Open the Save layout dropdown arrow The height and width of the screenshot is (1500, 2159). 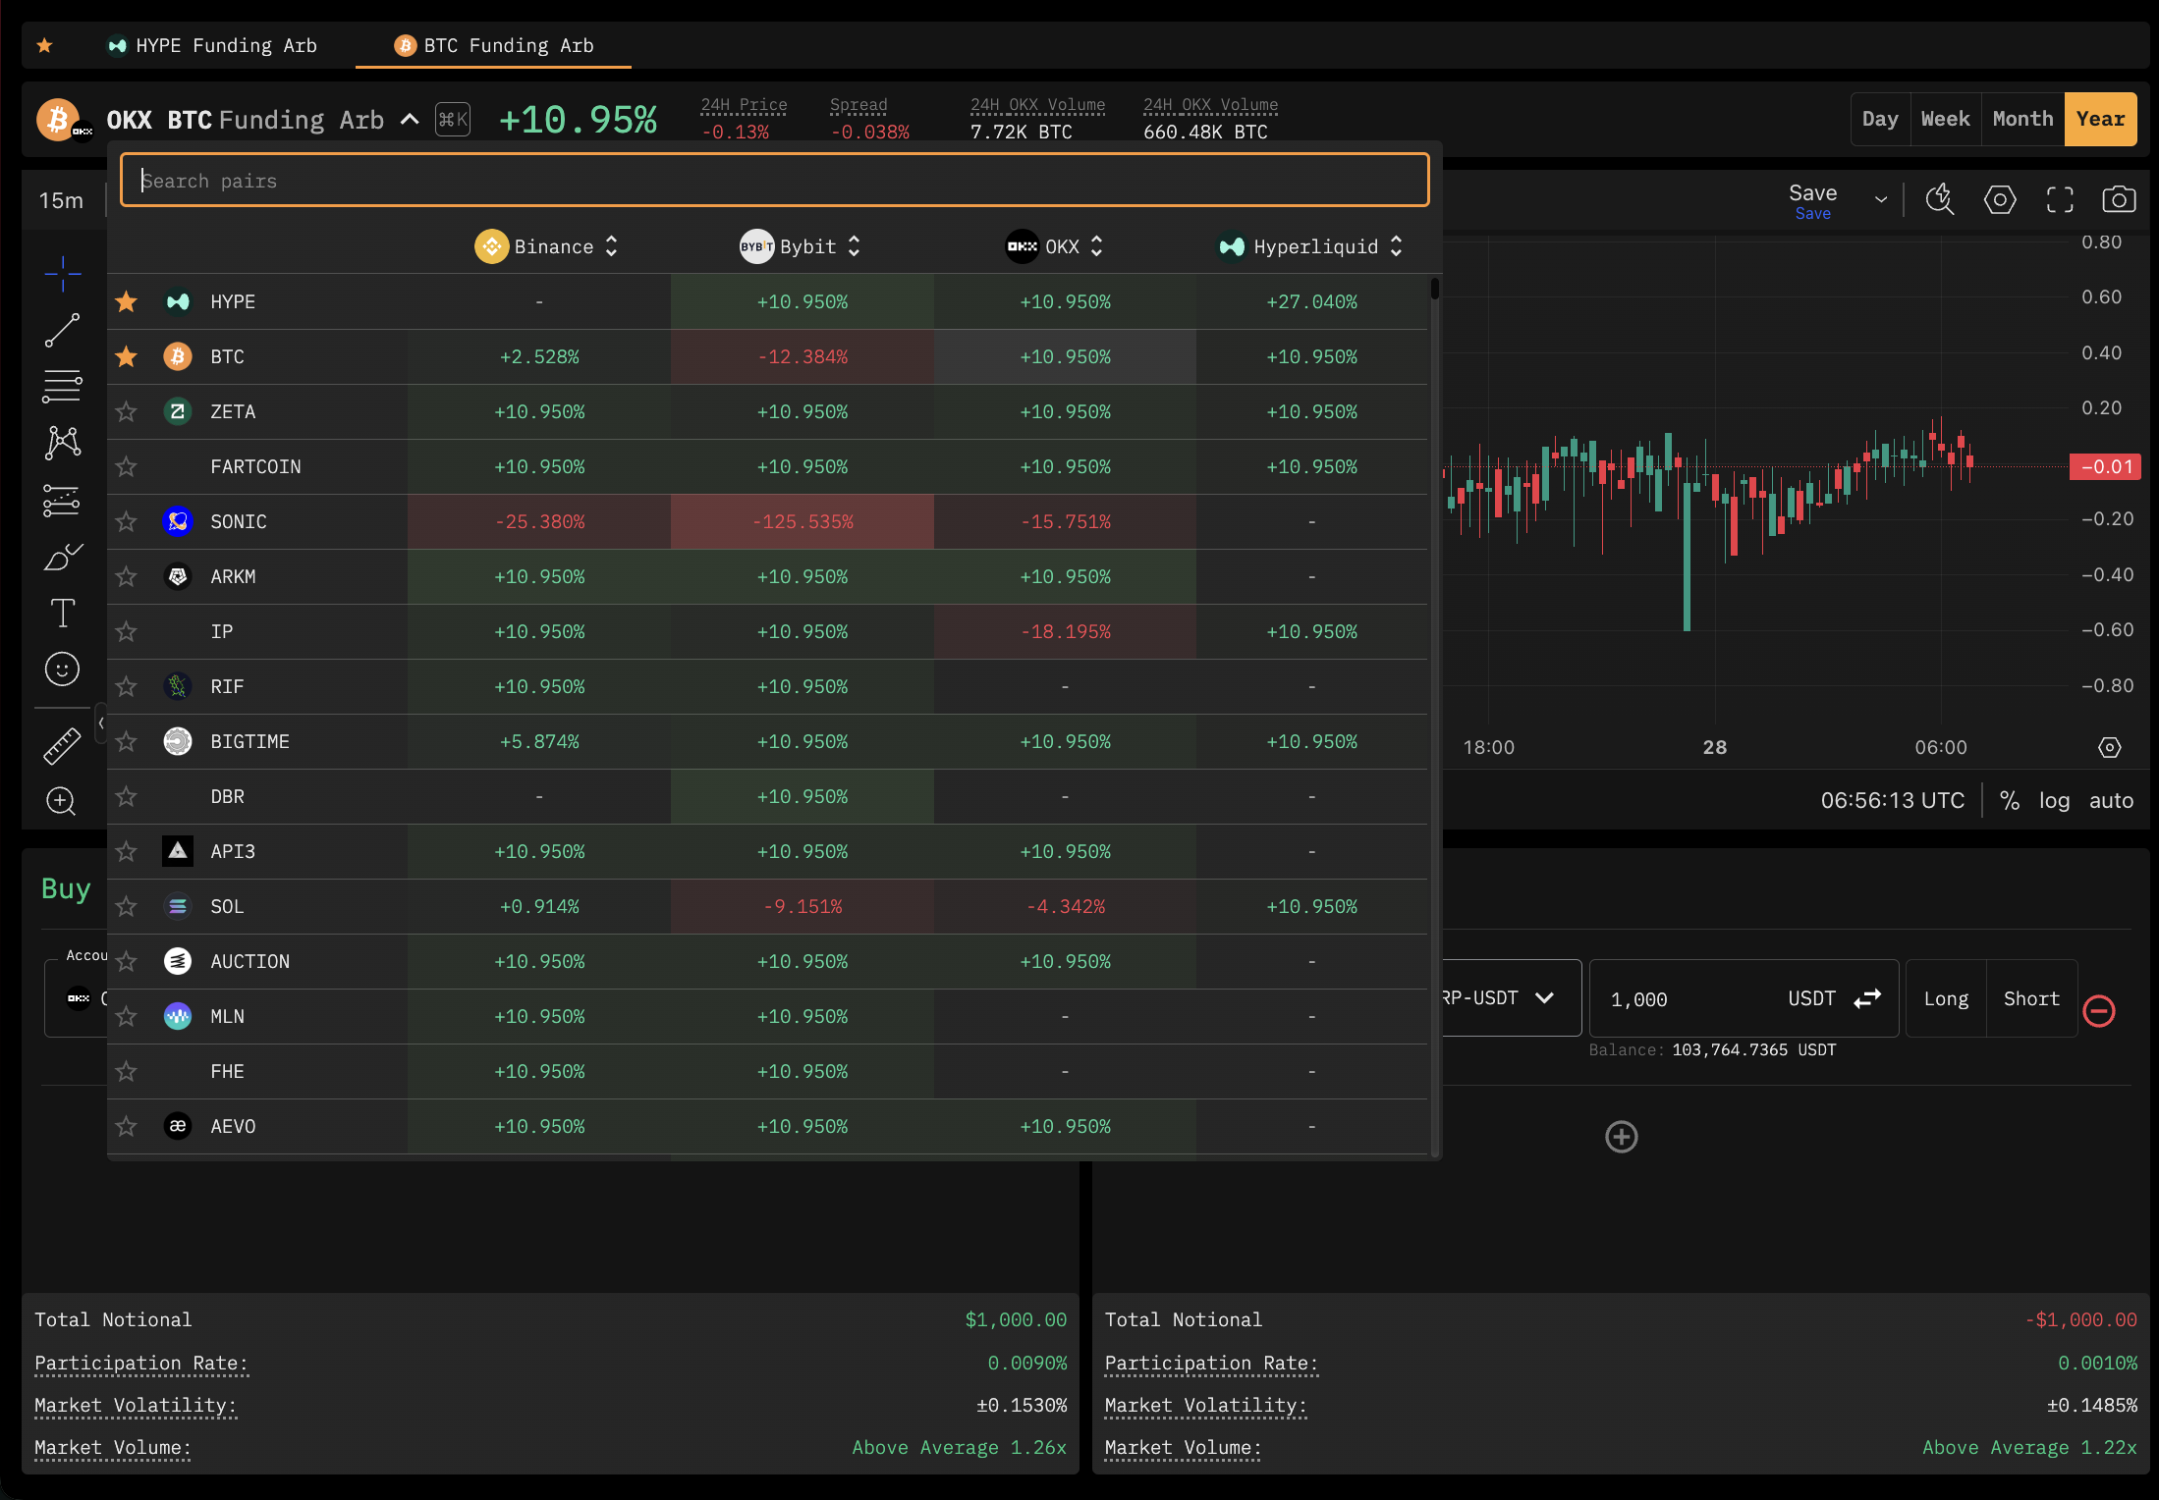(1880, 200)
